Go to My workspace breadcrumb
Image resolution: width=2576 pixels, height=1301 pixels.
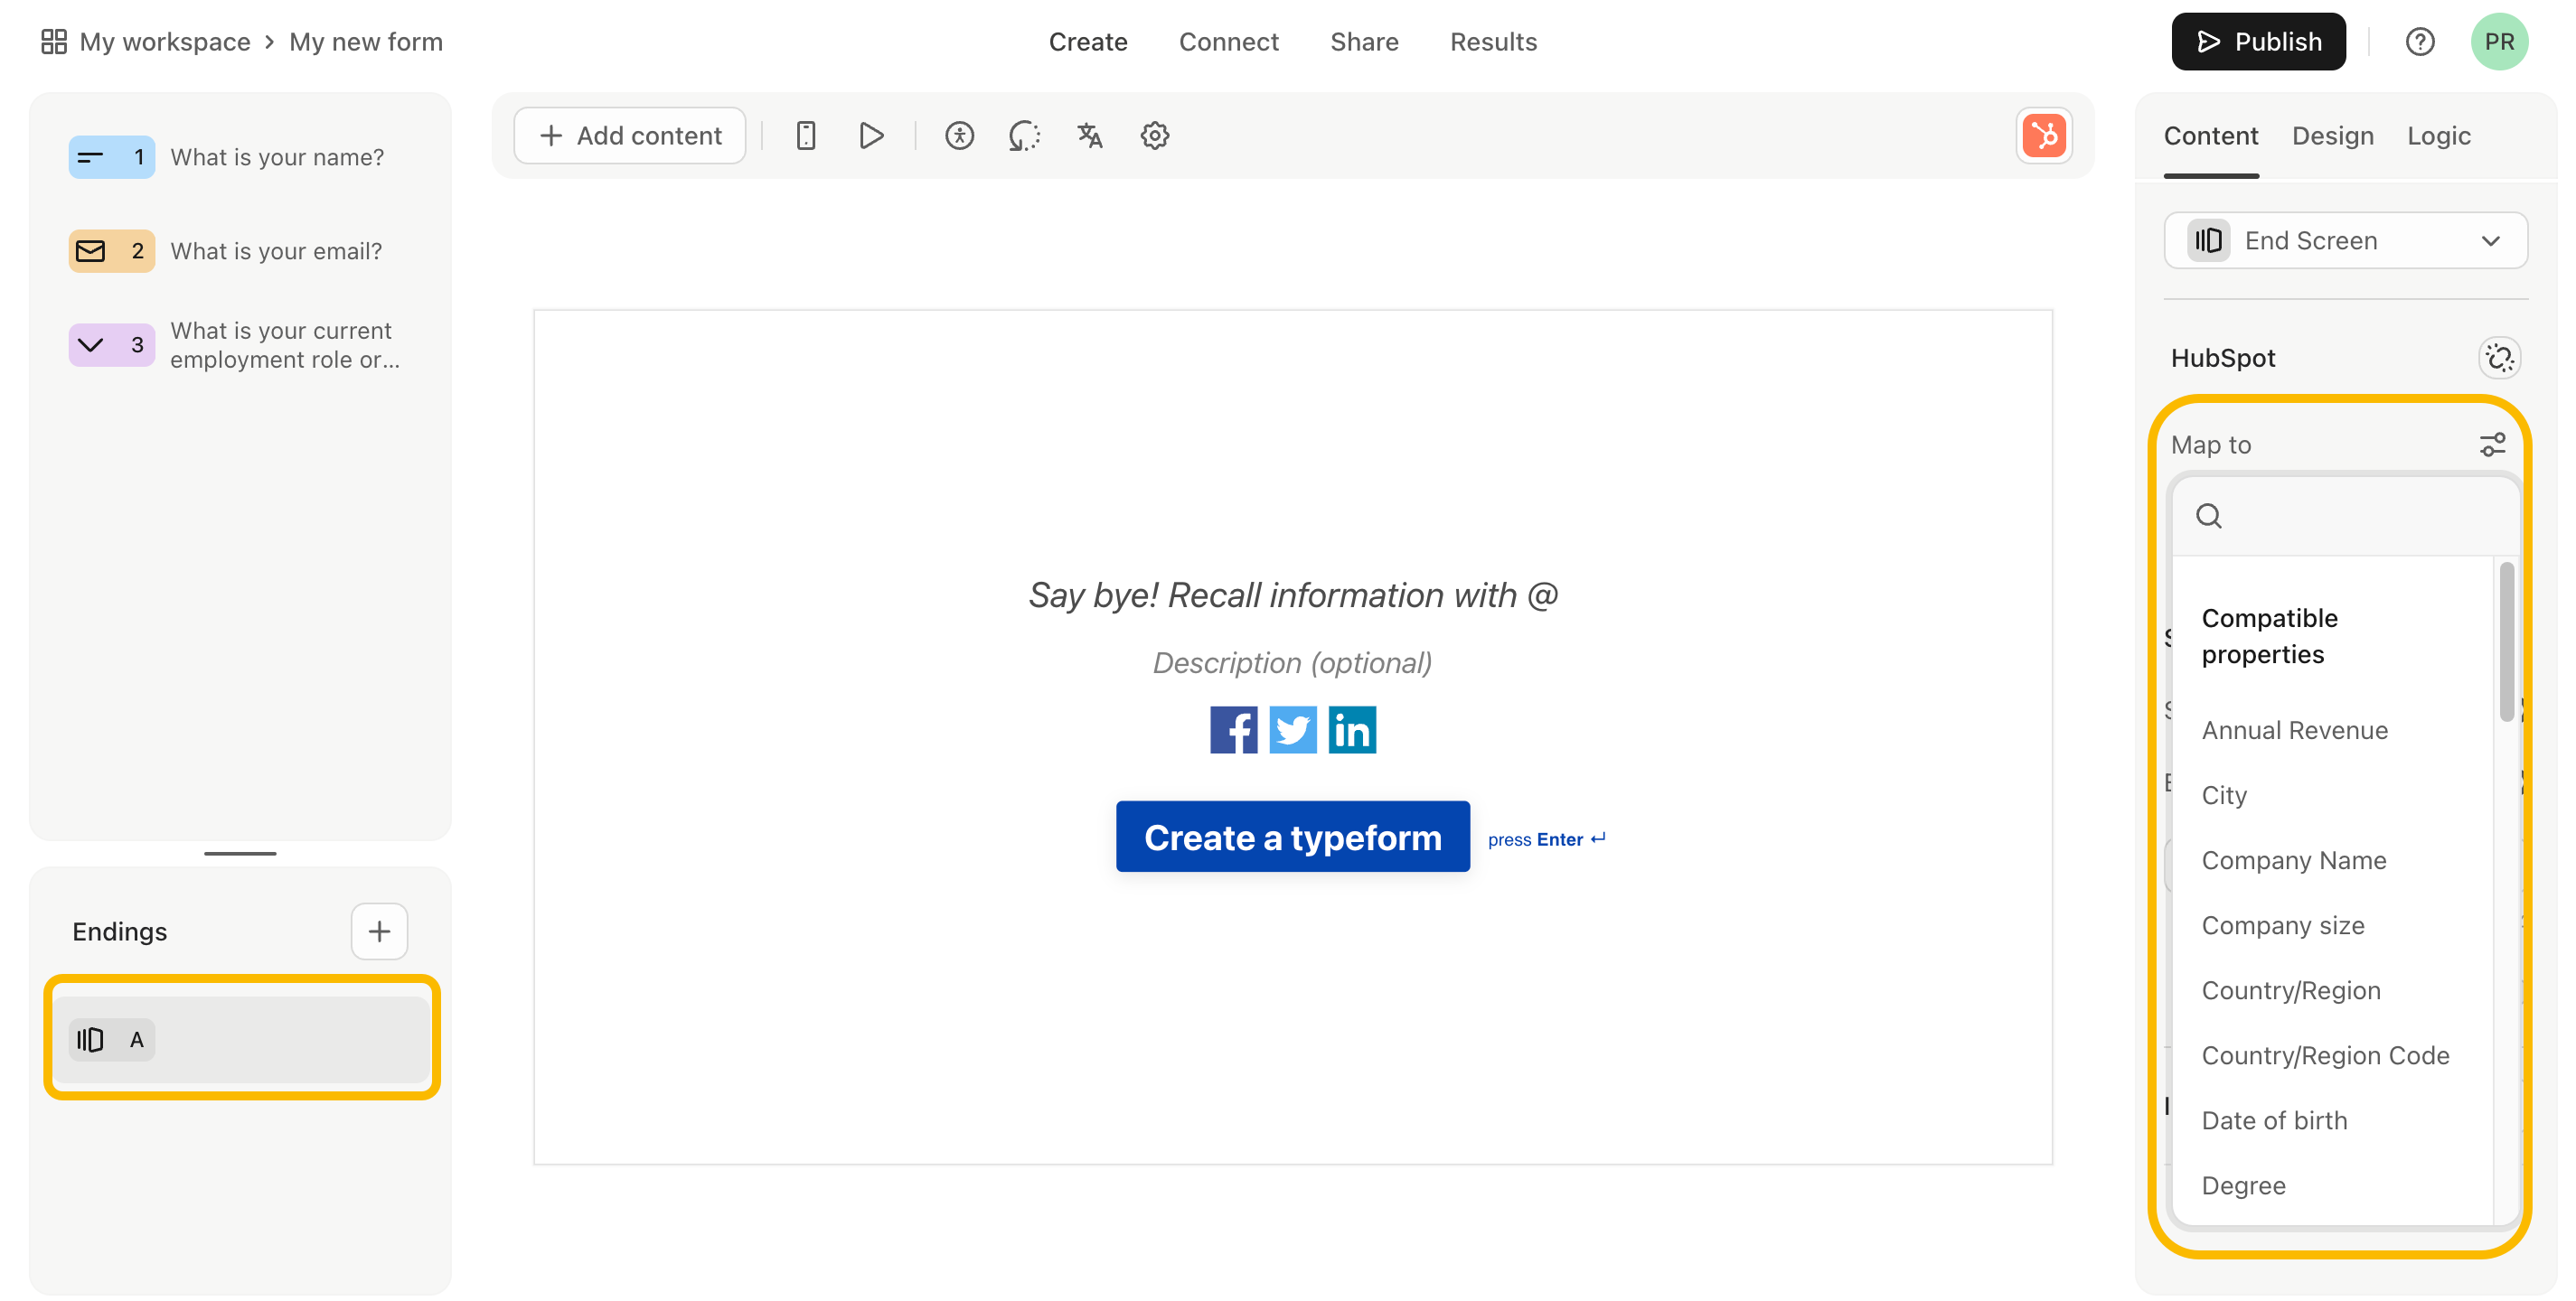pos(165,42)
